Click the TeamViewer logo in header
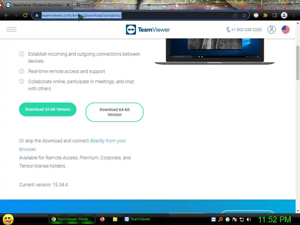 (x=148, y=30)
